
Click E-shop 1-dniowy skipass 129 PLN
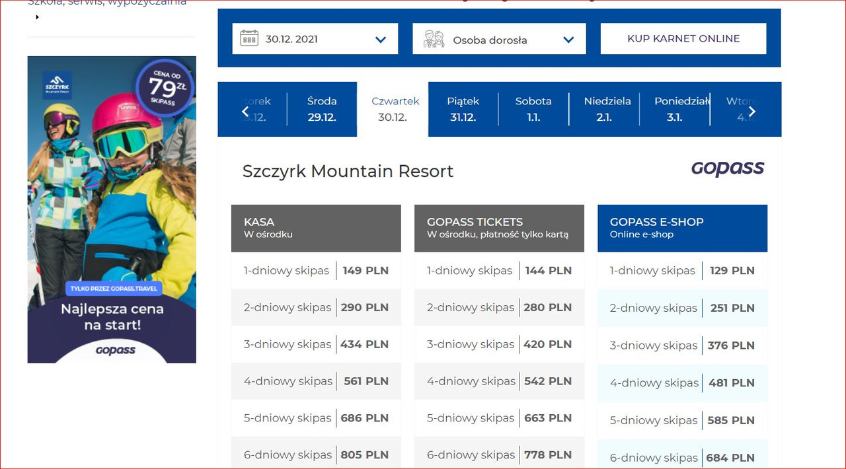682,270
